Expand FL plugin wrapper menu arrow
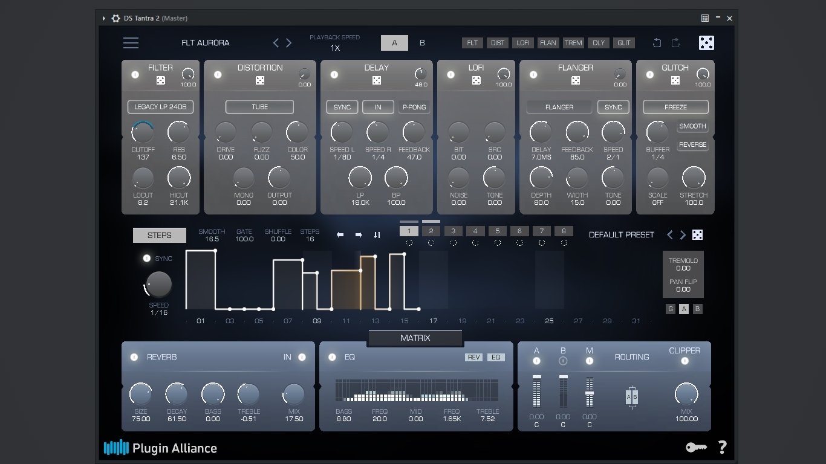Viewport: 826px width, 464px height. click(103, 18)
